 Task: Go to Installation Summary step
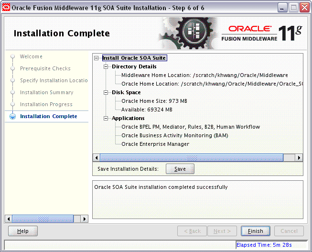coord(46,92)
